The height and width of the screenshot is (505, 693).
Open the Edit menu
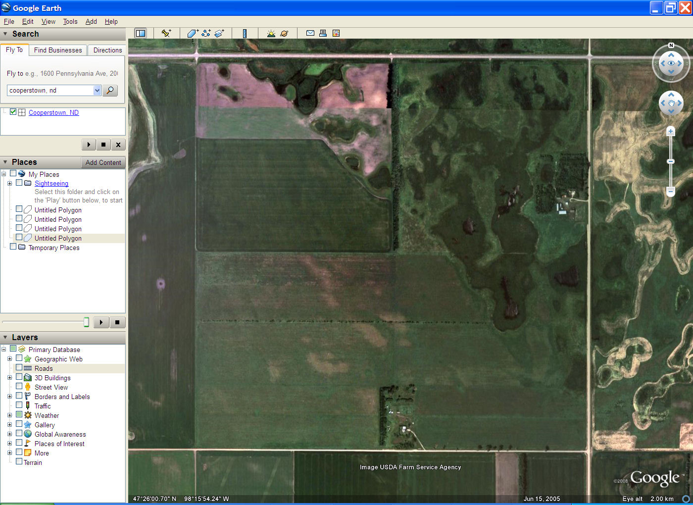[28, 21]
